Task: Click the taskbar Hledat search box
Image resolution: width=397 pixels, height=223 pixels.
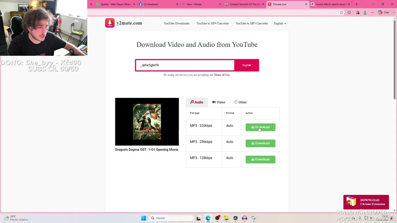Action: coord(172,218)
